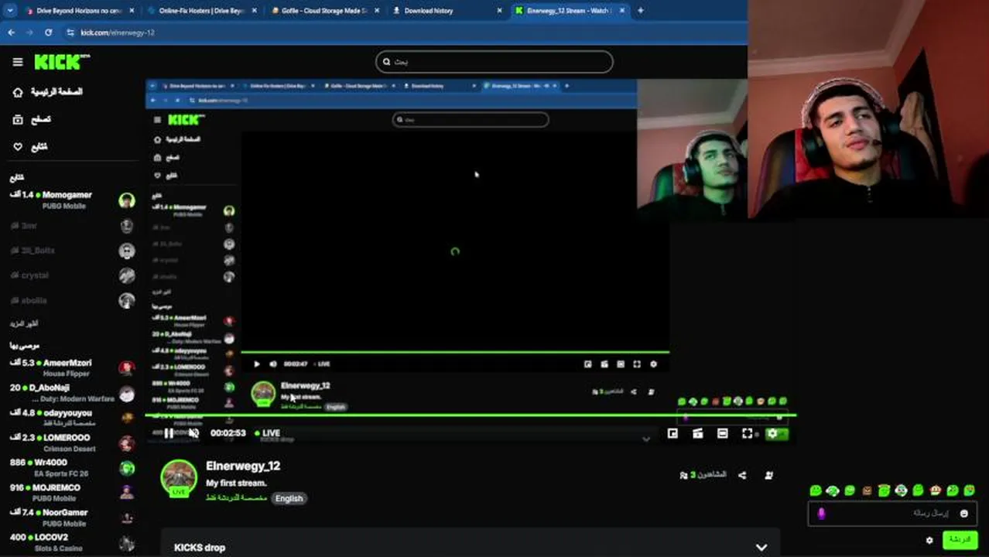
Task: Open the Browse sidebar item
Action: [32, 120]
